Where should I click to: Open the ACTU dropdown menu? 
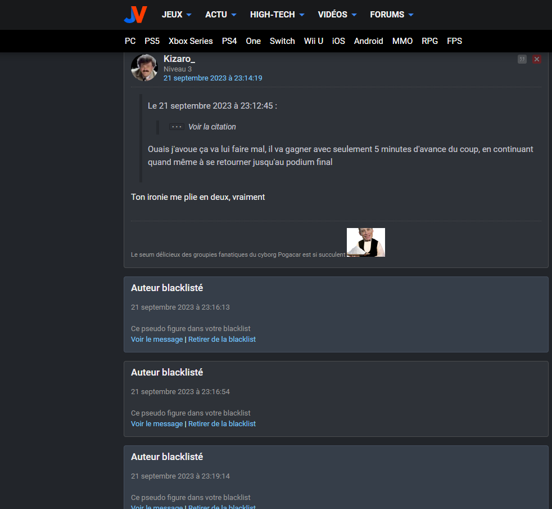click(x=221, y=15)
